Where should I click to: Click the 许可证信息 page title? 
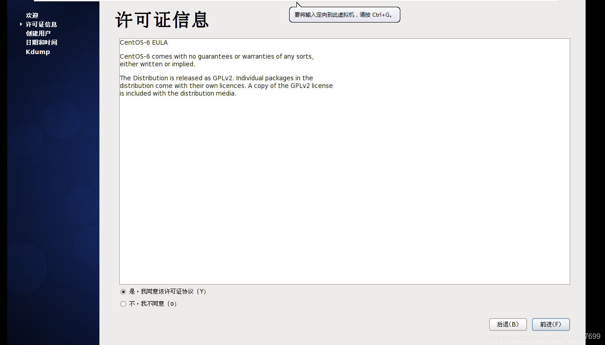(162, 20)
